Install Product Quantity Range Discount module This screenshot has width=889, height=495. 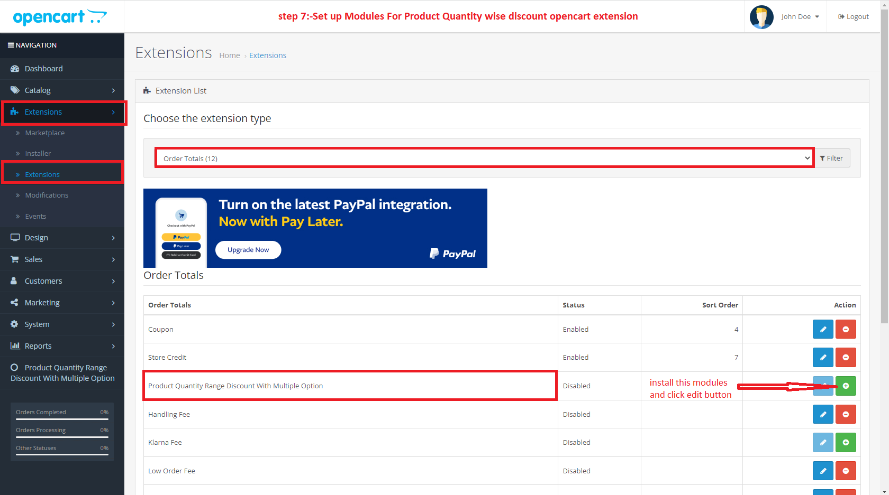846,386
